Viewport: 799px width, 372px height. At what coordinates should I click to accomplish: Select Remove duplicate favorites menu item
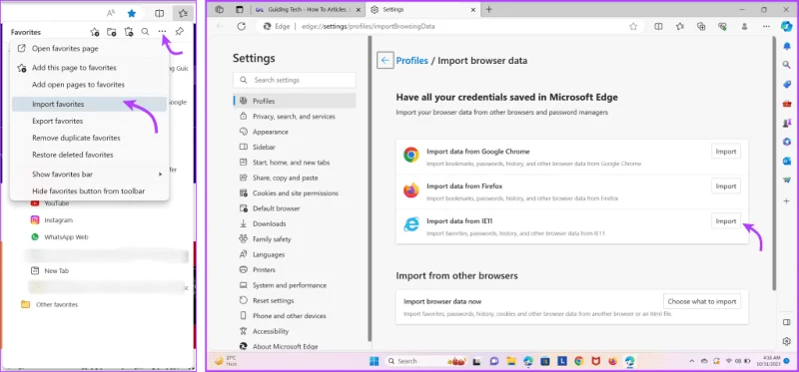coord(90,138)
